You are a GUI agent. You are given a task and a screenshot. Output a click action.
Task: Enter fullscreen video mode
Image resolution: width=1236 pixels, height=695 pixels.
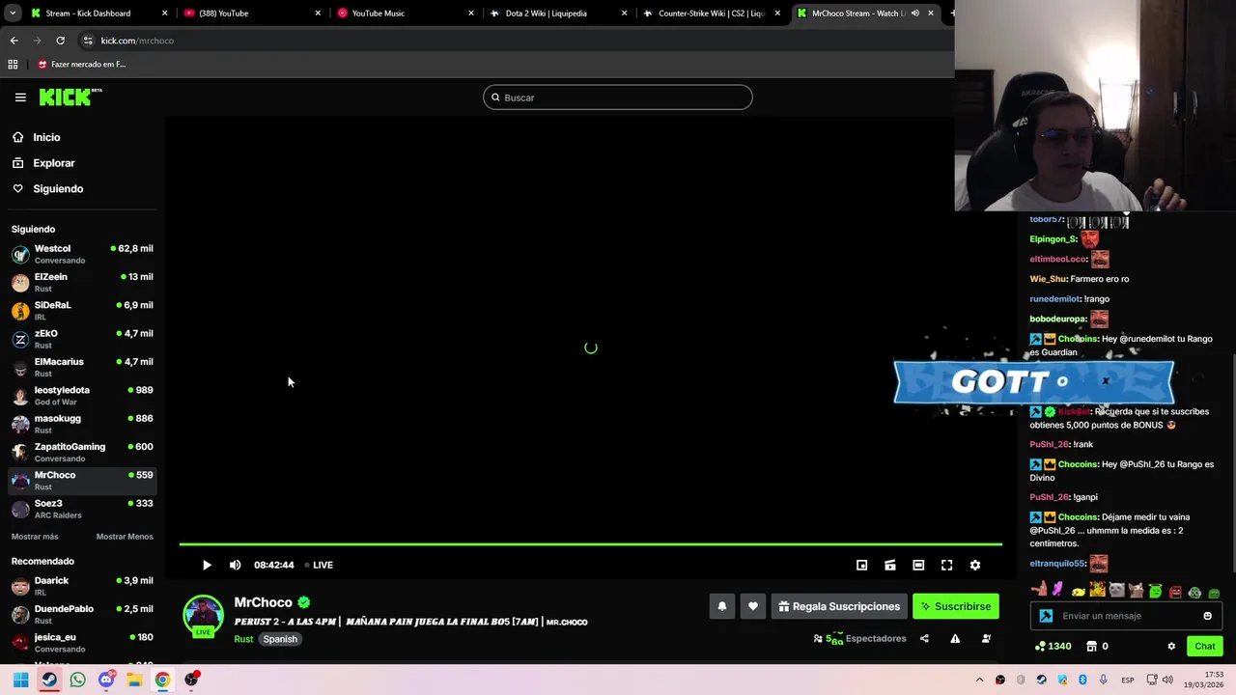tap(947, 566)
